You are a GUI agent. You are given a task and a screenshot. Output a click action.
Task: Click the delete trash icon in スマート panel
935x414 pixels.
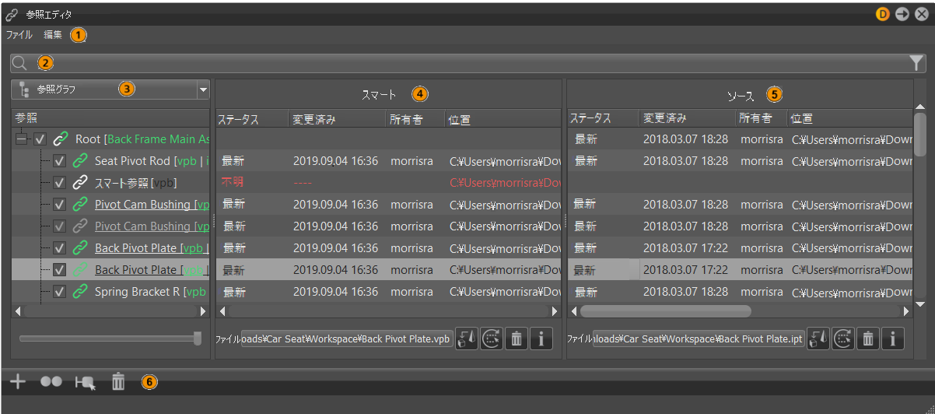click(x=517, y=339)
